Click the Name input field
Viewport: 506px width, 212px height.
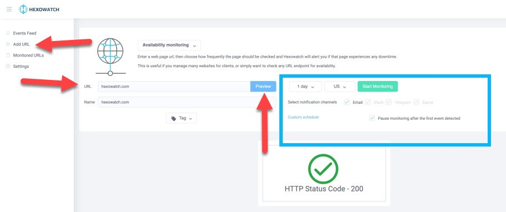[187, 102]
